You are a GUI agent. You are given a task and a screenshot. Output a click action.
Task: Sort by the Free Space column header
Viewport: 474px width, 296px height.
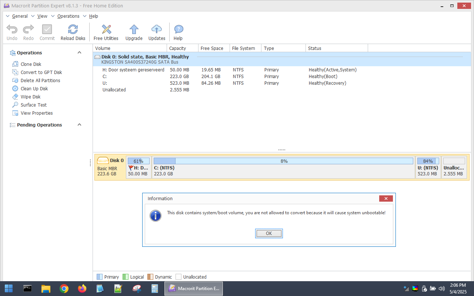coord(214,48)
